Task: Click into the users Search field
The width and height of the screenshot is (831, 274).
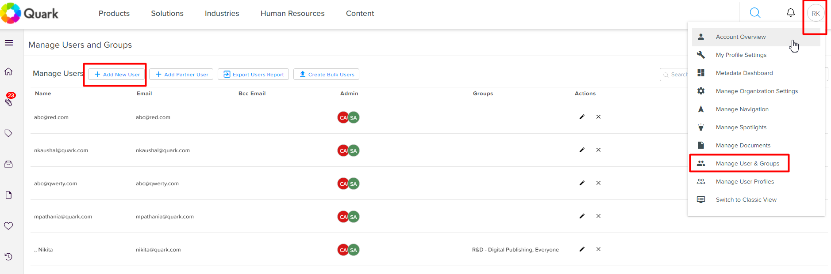Action: click(674, 75)
